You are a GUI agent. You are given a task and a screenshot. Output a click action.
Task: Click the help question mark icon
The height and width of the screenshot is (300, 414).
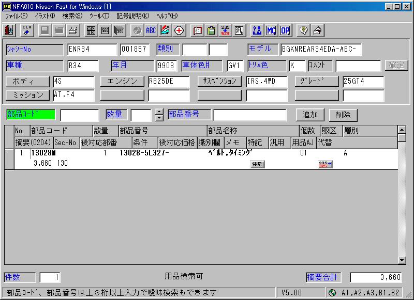[304, 30]
